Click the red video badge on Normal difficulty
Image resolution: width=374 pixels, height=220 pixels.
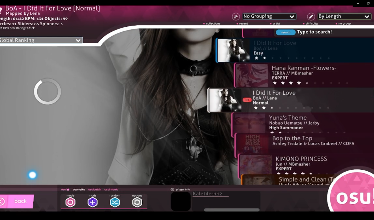click(x=247, y=100)
